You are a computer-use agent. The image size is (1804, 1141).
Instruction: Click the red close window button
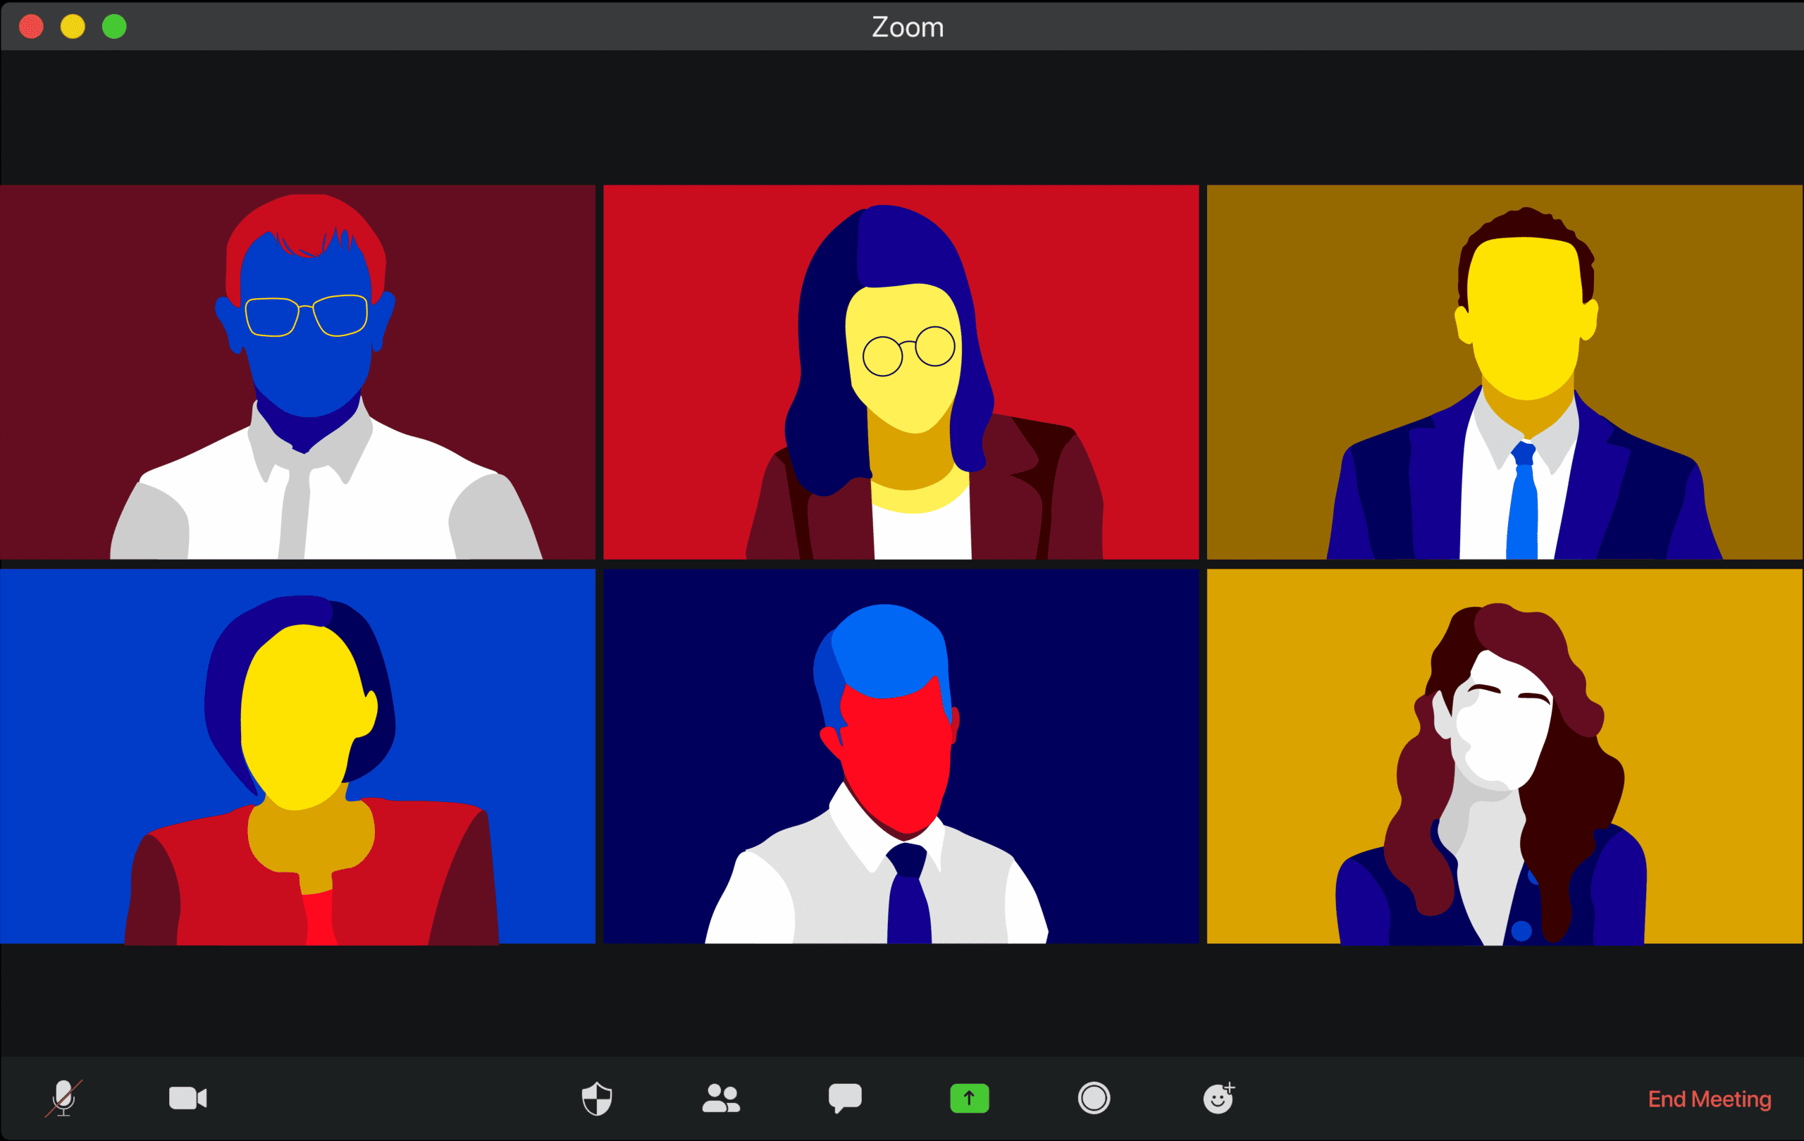[32, 27]
